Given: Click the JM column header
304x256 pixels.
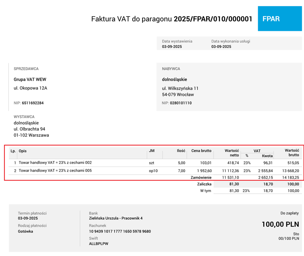Looking at the screenshot, I should [152, 151].
